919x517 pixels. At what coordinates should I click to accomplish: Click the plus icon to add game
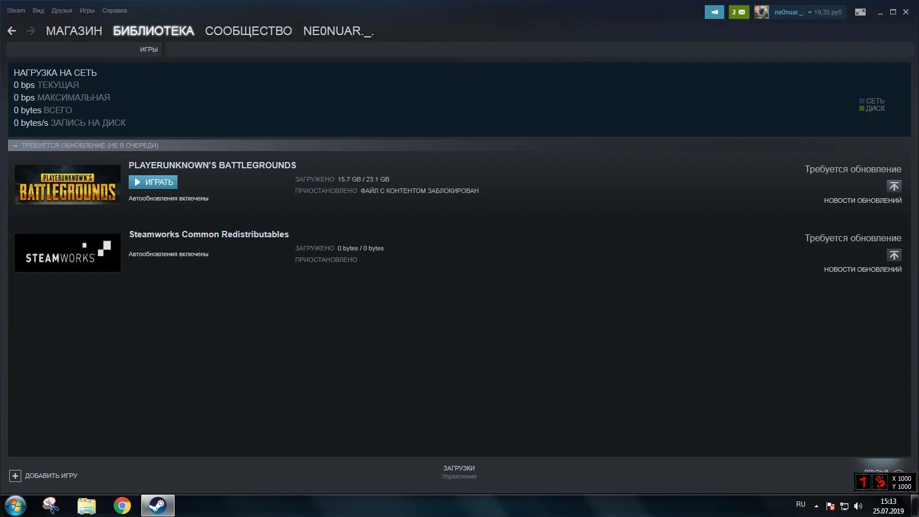coord(15,476)
